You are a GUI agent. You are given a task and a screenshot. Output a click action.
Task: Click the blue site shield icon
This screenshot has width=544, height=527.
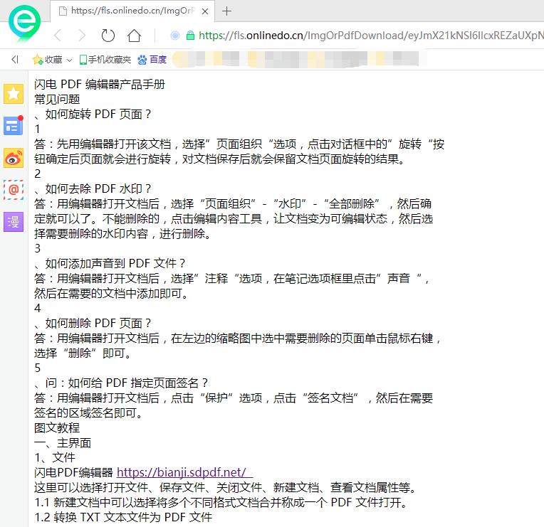(175, 36)
